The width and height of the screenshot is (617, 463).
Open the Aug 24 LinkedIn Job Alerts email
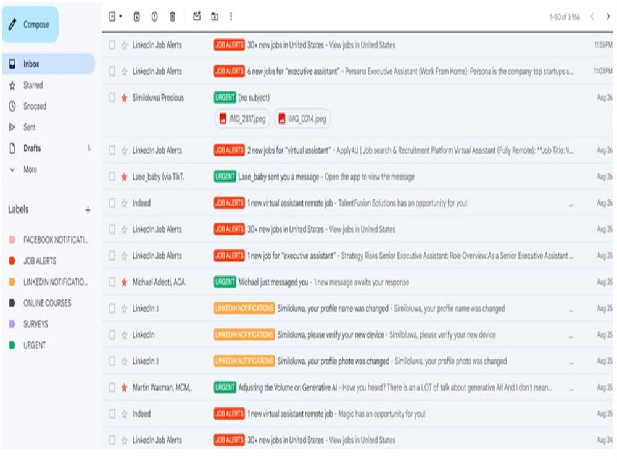(357, 440)
